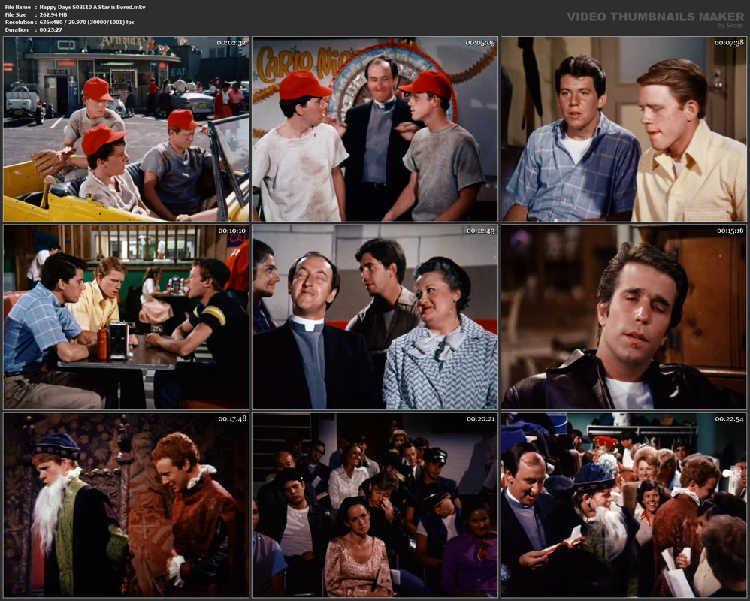Click the duration value '00:25:27'

point(50,29)
